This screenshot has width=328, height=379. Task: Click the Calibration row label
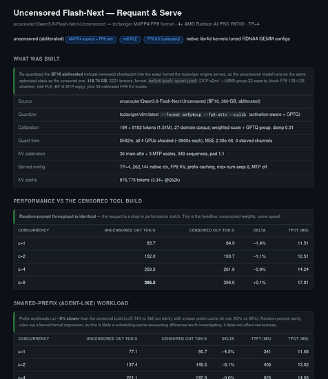(28, 127)
